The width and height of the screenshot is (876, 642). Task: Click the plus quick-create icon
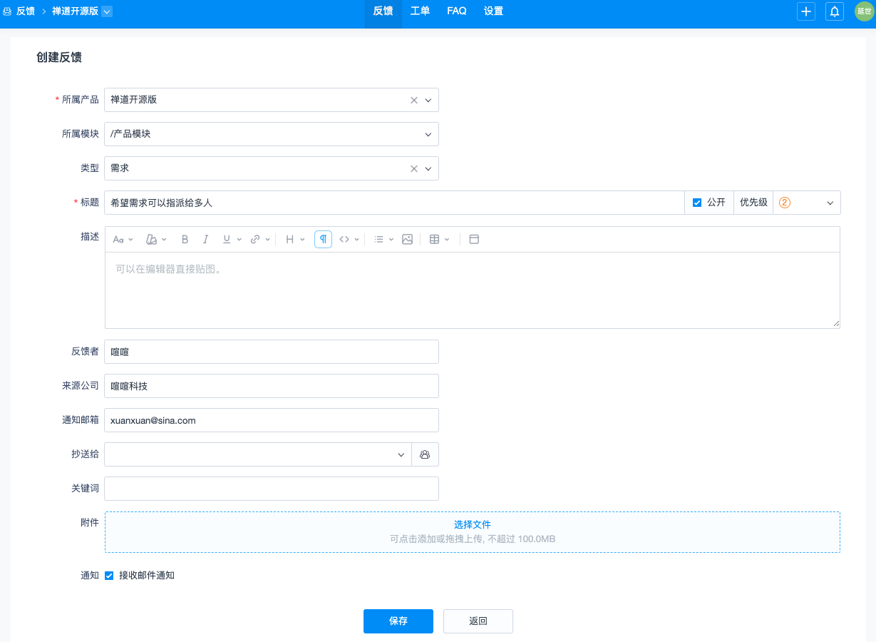coord(806,11)
